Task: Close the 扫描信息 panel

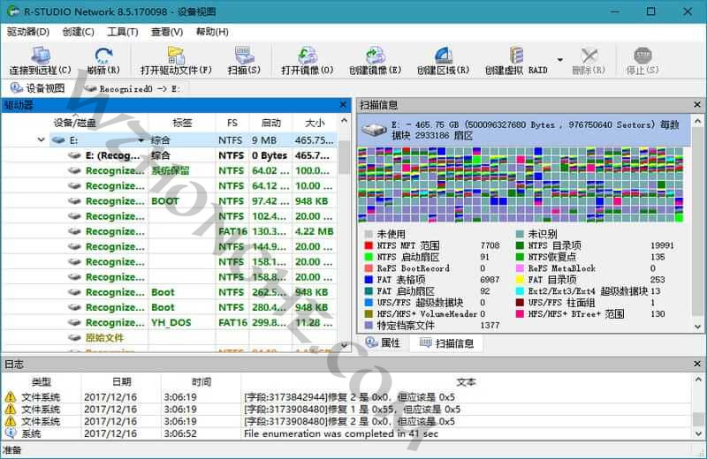Action: point(697,104)
